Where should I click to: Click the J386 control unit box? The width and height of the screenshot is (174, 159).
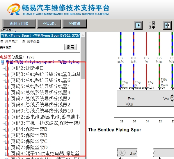[127, 153]
